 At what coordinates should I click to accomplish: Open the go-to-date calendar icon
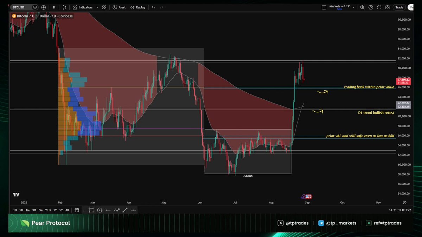pyautogui.click(x=77, y=210)
